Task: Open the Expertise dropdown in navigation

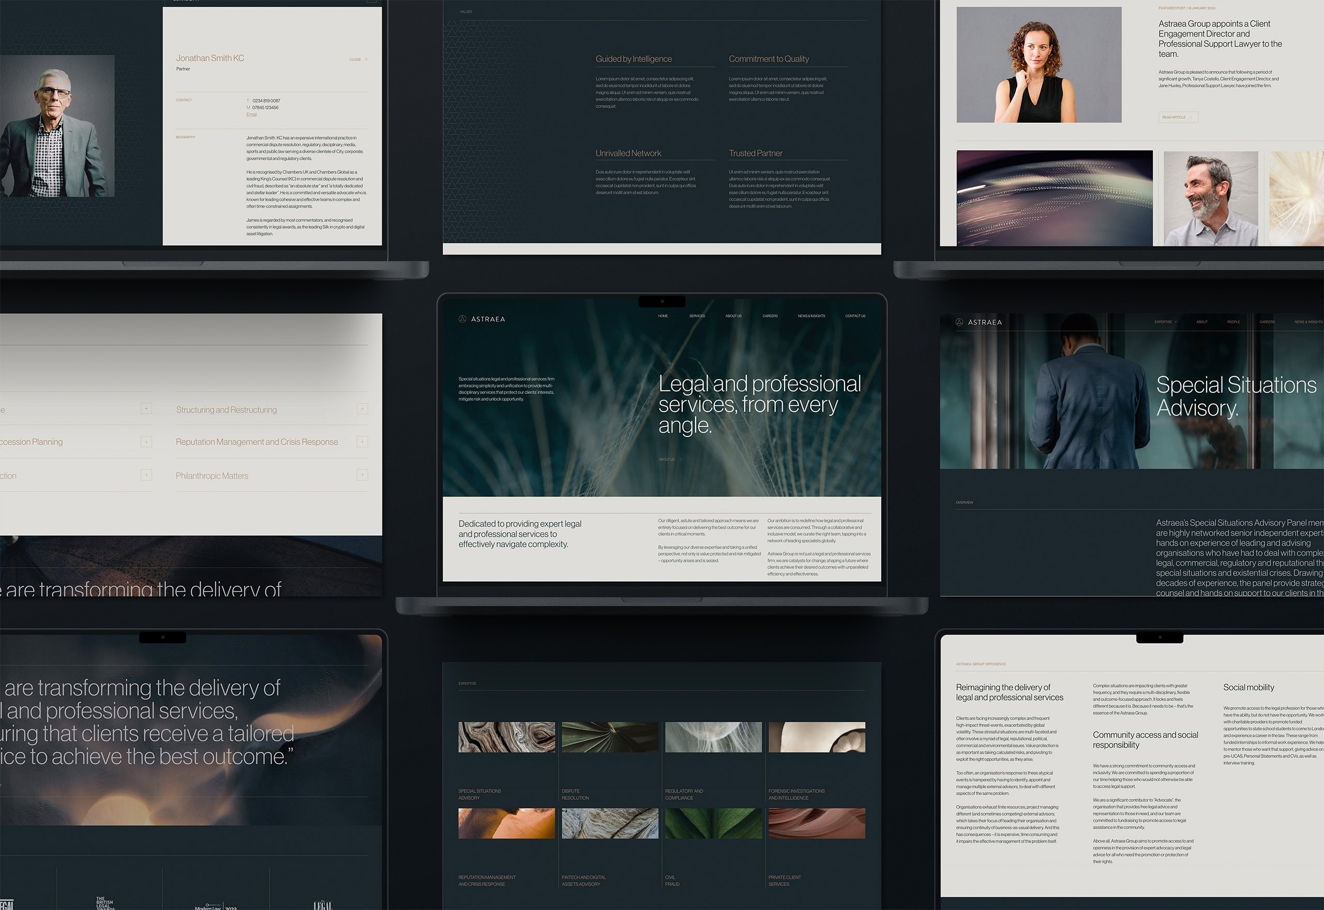Action: pos(1166,322)
